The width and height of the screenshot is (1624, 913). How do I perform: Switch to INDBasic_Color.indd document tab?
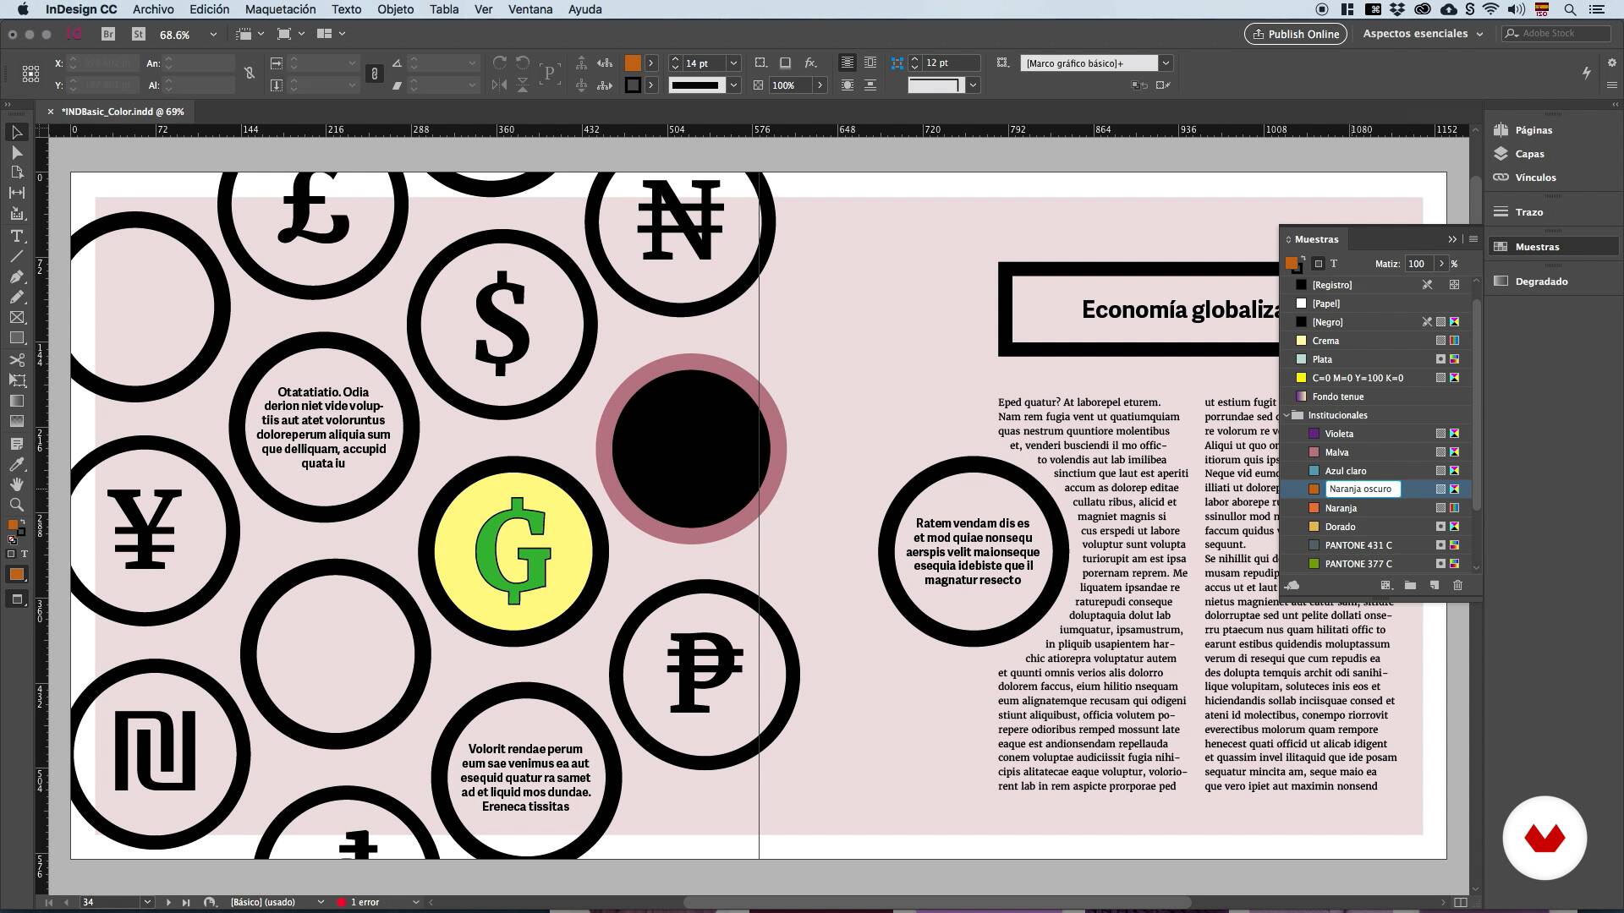pyautogui.click(x=122, y=112)
